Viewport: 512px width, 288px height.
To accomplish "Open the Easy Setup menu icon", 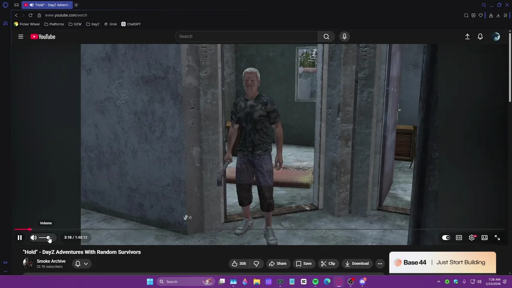I will click(506, 15).
